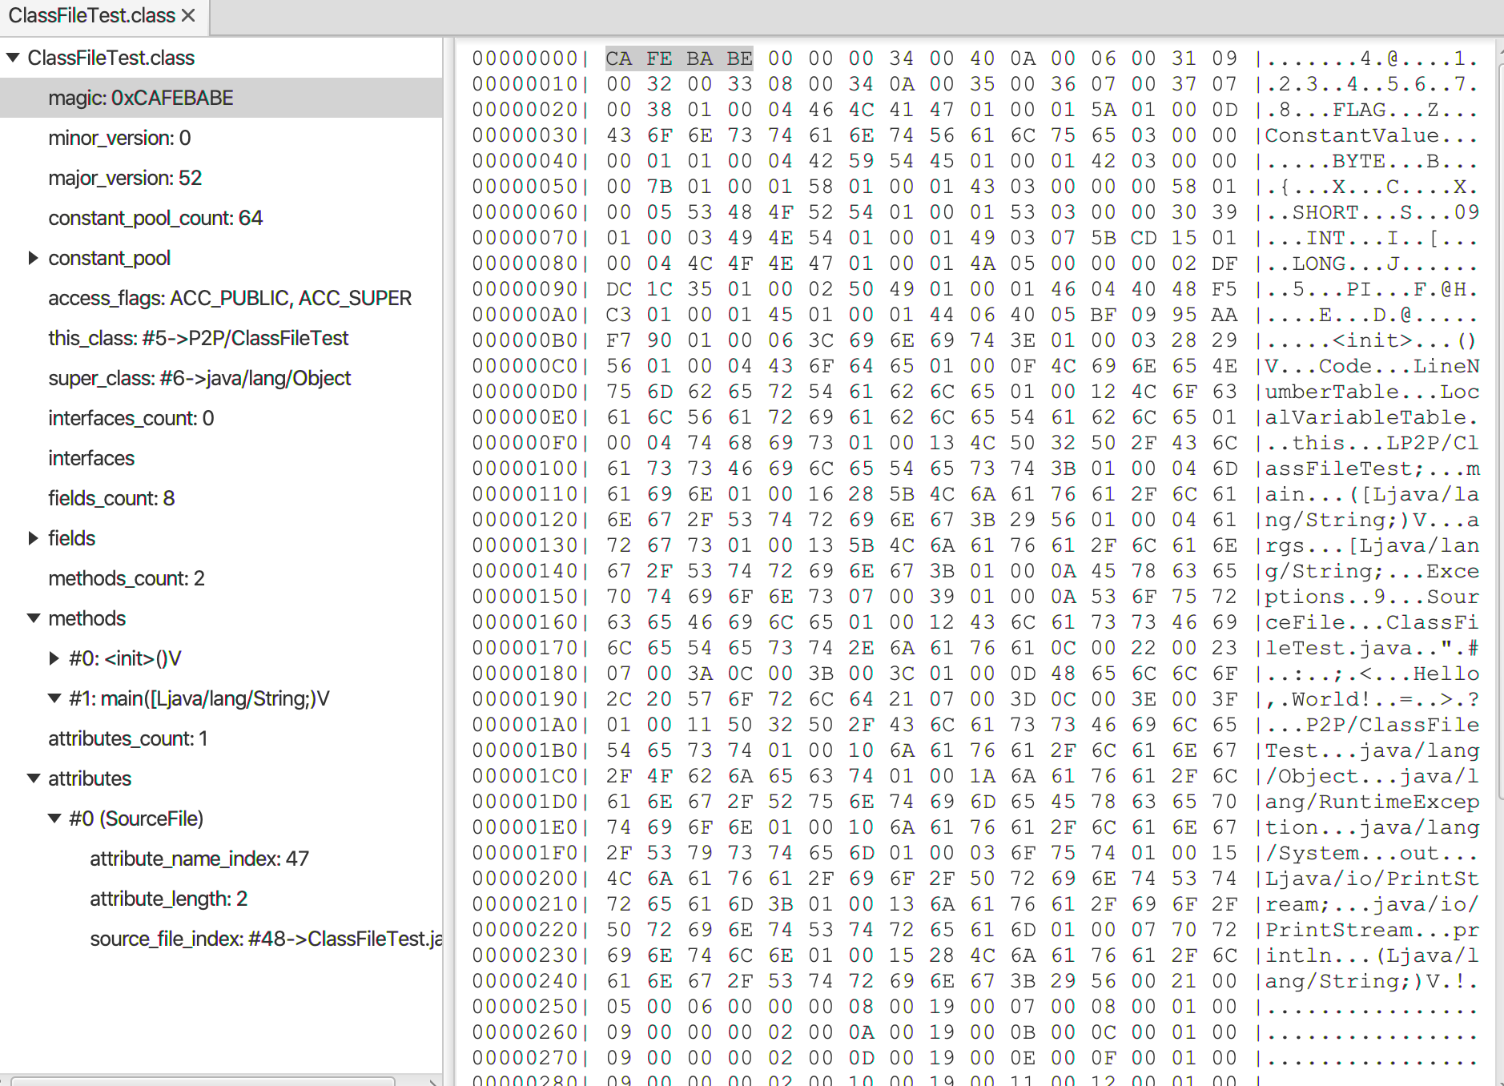Image resolution: width=1504 pixels, height=1086 pixels.
Task: Click ASCII text PrintStream...pr
Action: click(1372, 930)
